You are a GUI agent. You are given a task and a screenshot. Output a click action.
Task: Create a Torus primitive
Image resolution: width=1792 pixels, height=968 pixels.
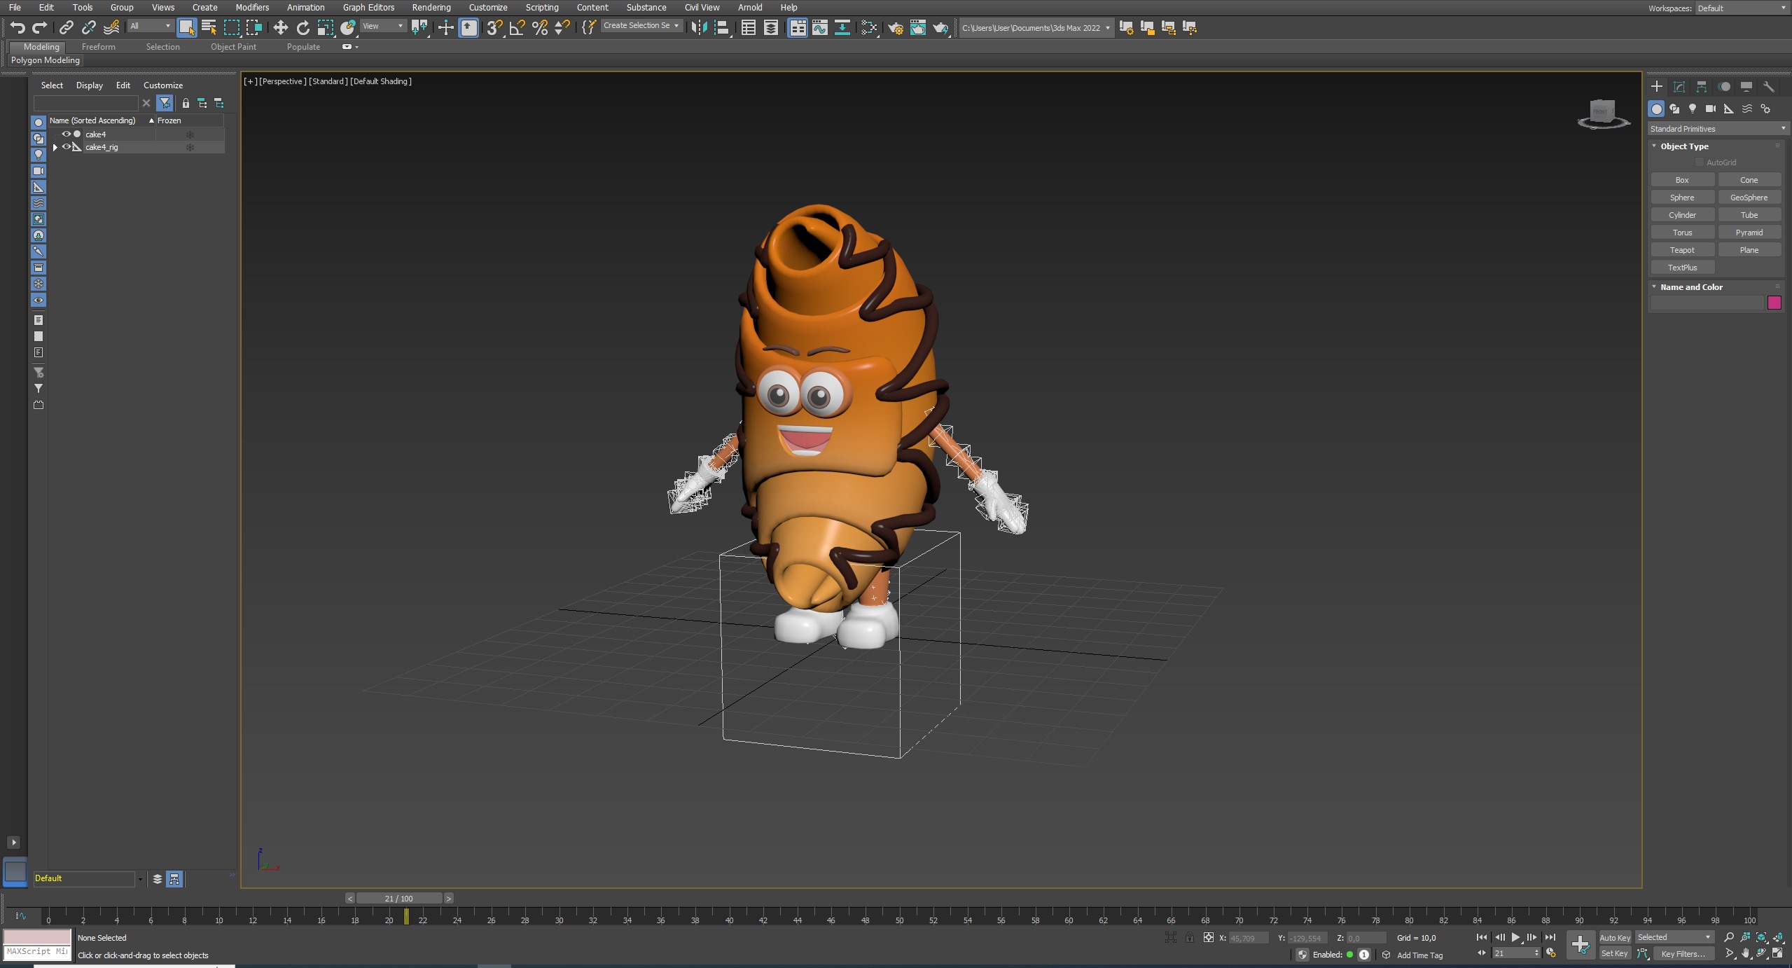coord(1682,233)
